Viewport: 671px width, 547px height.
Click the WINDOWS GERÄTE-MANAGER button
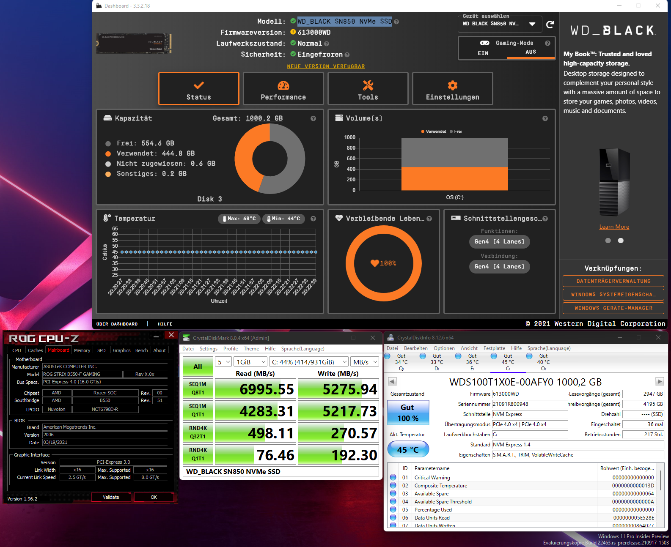coord(613,308)
